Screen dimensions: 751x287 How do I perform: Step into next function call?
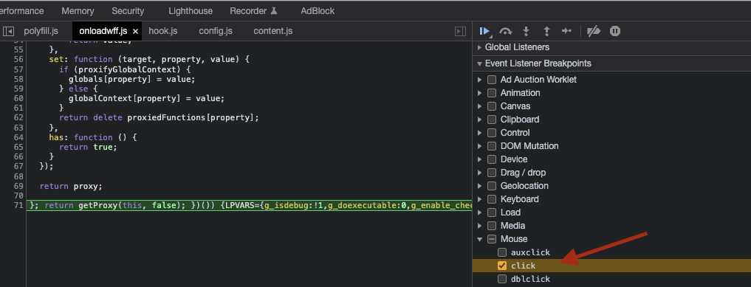pos(526,31)
